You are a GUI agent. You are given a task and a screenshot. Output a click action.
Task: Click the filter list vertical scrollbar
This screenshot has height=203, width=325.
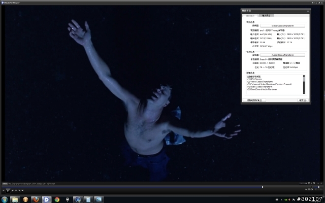[x=304, y=85]
